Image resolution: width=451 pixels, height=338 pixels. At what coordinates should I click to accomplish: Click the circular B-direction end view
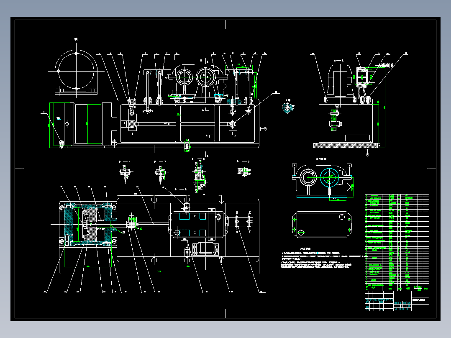pos(76,72)
